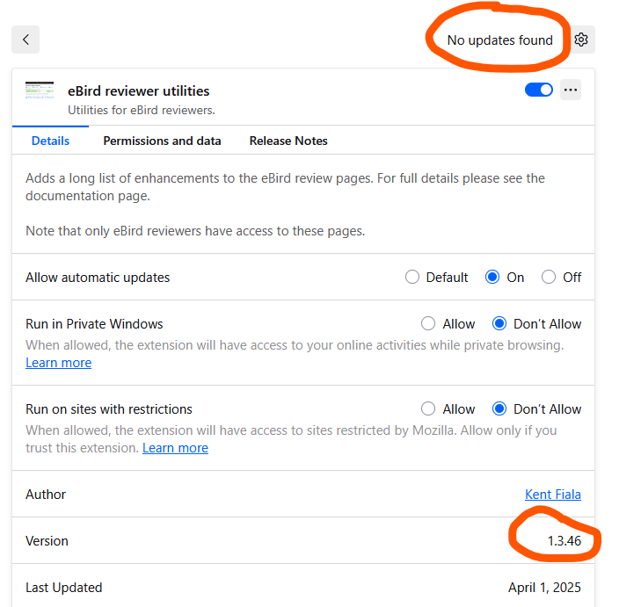Open Learn more about restricted sites
The width and height of the screenshot is (619, 607).
pyautogui.click(x=175, y=448)
